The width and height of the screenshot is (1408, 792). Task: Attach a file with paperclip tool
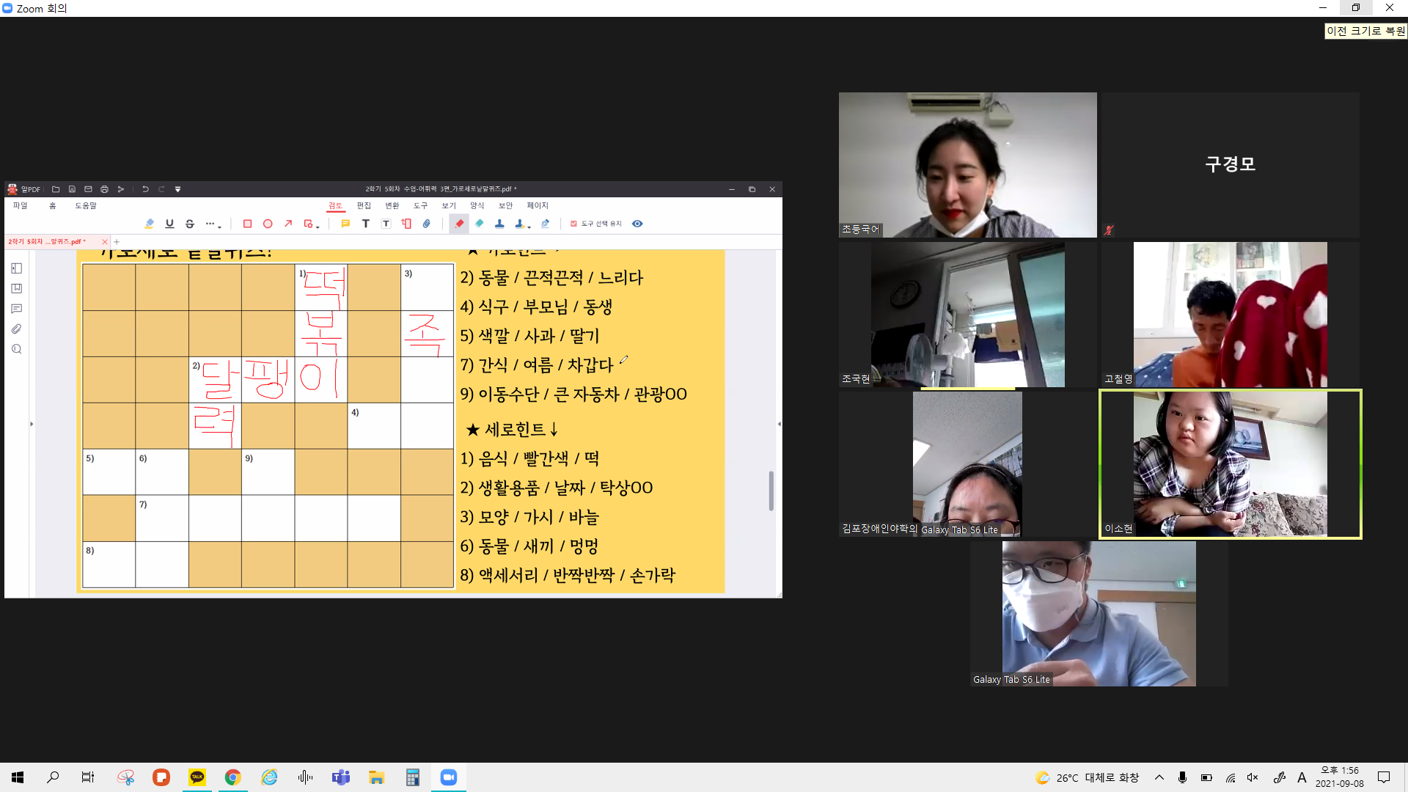pos(427,224)
